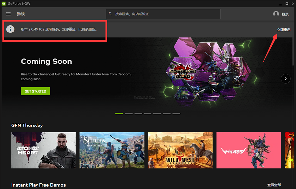Open the hamburger menu
The height and width of the screenshot is (189, 296).
[8, 14]
